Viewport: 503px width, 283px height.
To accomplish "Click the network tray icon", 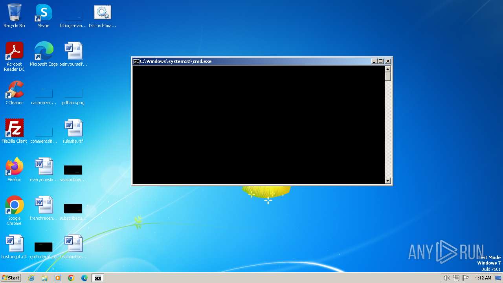I will click(456, 278).
